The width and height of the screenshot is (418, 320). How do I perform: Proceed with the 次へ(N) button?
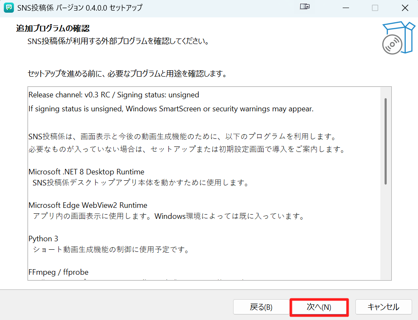[x=319, y=307]
